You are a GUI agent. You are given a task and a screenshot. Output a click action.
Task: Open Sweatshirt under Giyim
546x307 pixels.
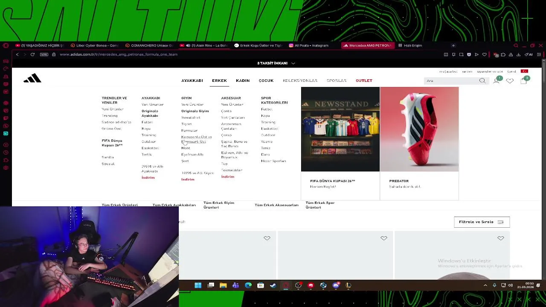[191, 118]
